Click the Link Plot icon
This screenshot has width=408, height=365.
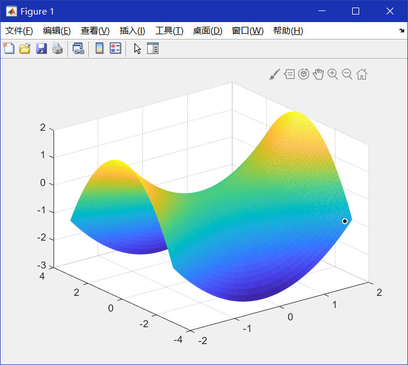78,49
